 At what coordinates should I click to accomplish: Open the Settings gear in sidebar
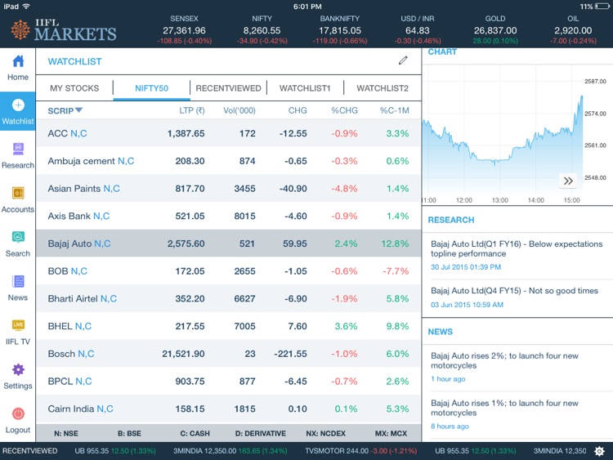[18, 369]
